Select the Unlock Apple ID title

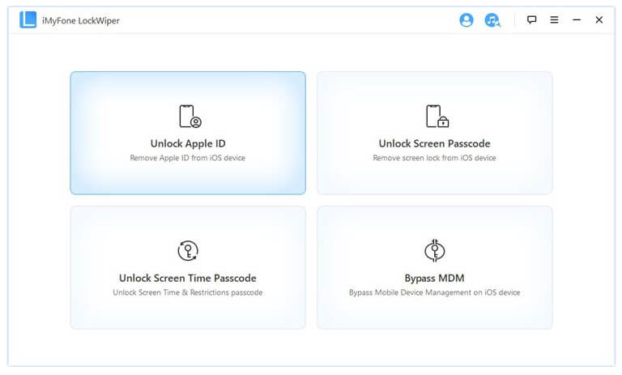(x=188, y=144)
